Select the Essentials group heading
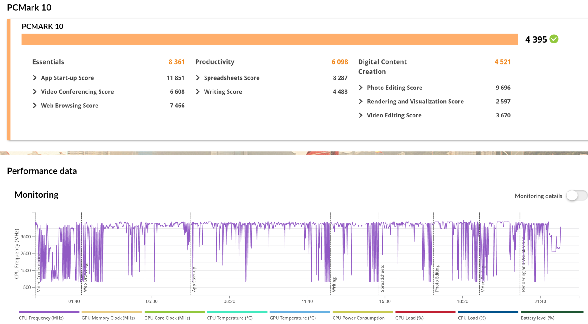The height and width of the screenshot is (324, 588). click(48, 62)
